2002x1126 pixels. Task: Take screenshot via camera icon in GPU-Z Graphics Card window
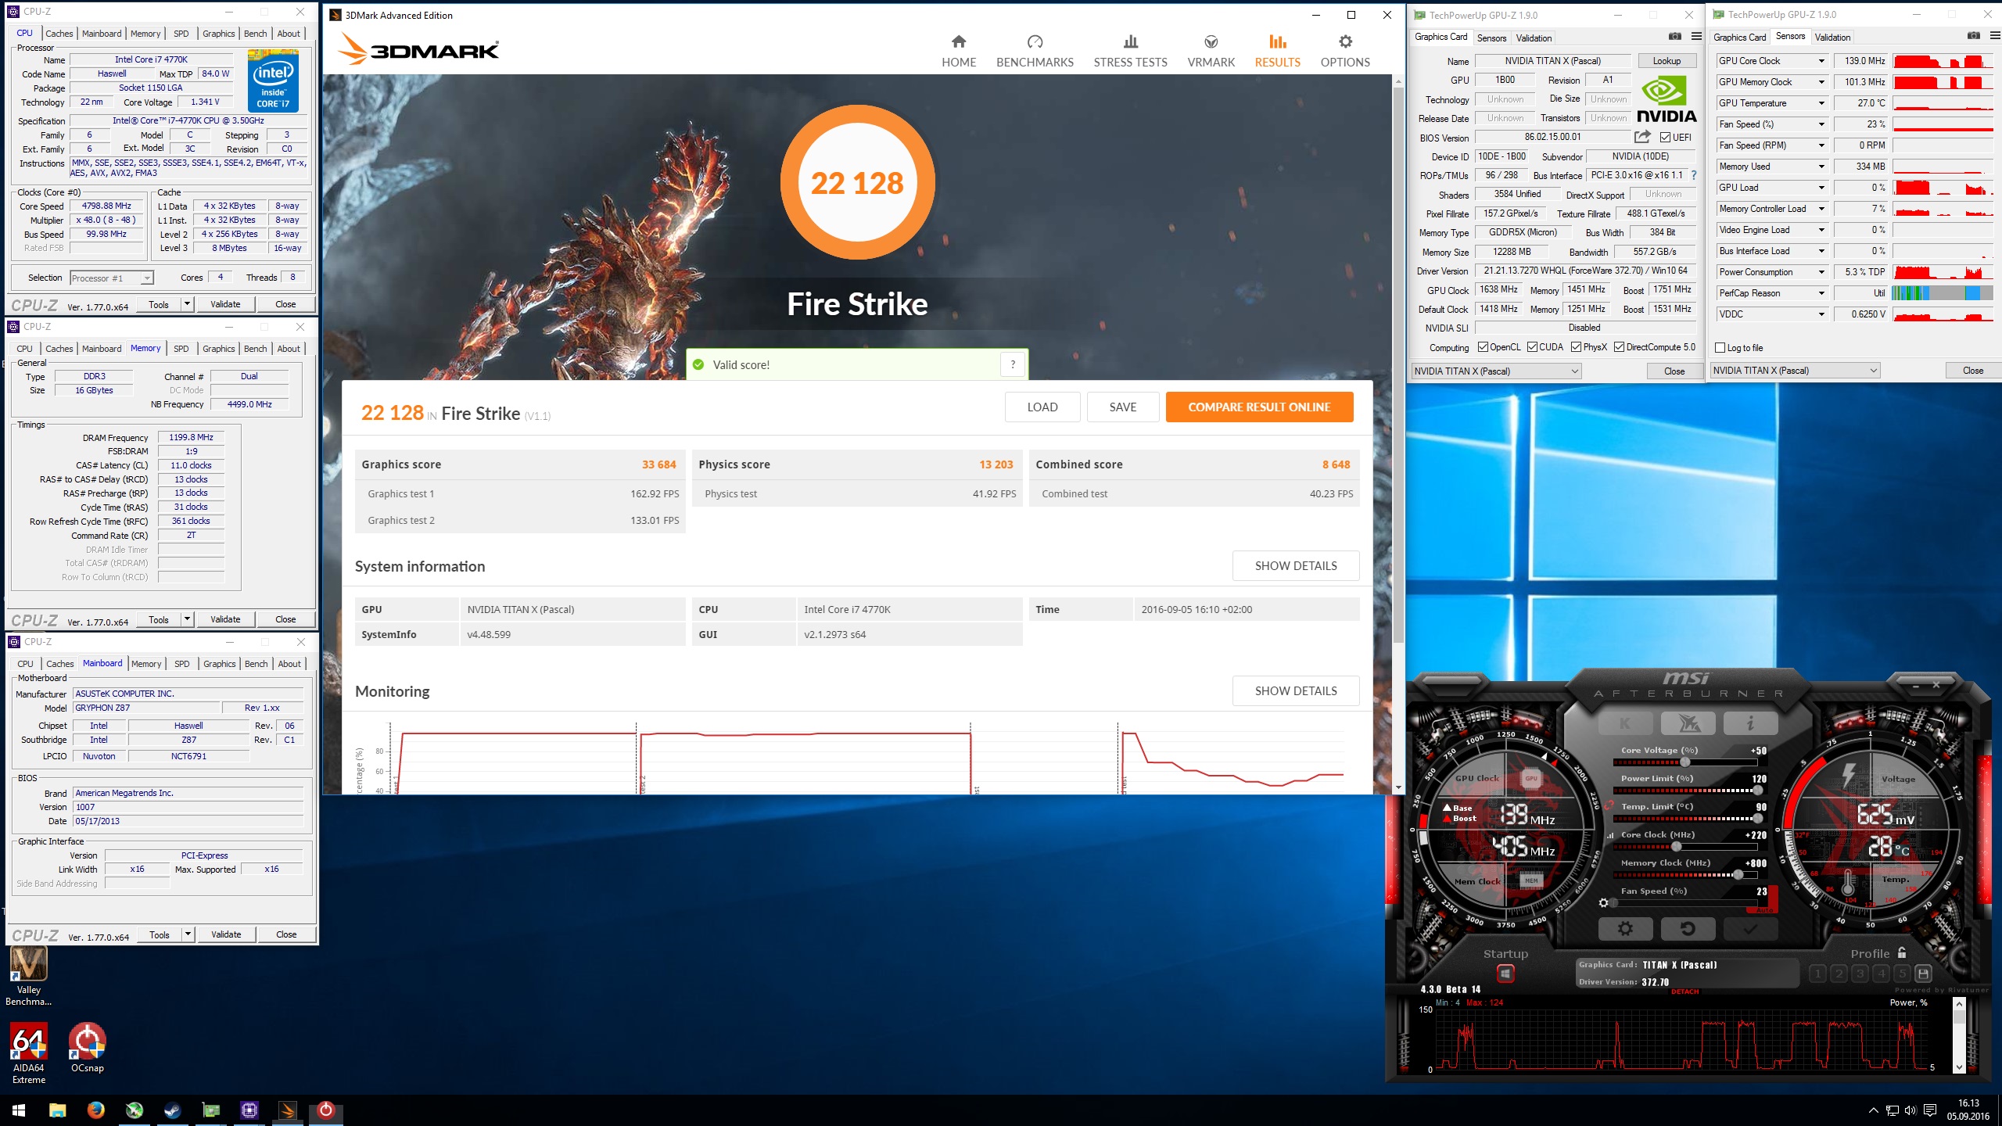1674,37
